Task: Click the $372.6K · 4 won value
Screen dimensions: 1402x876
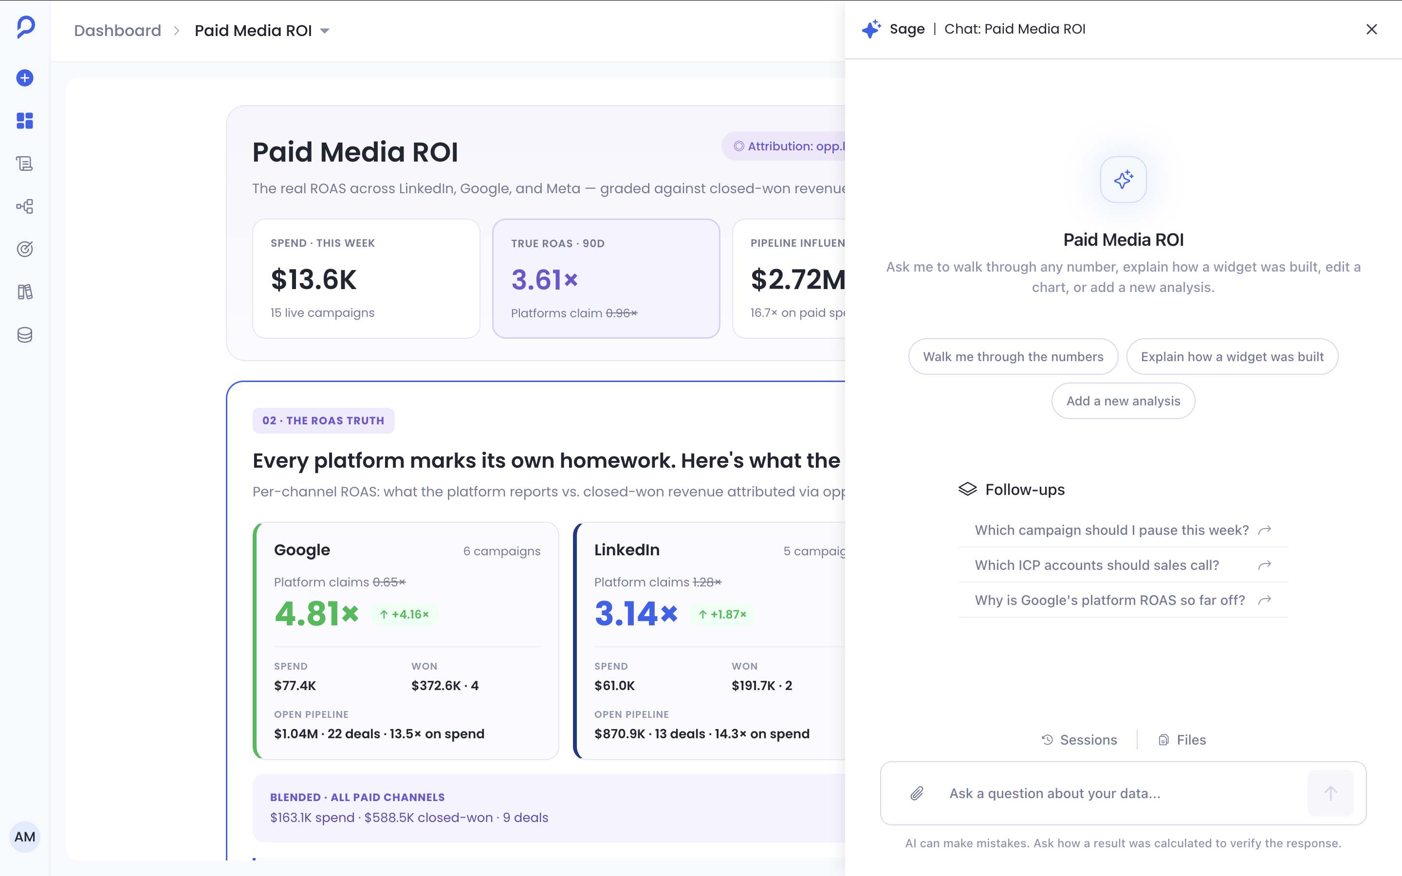Action: tap(445, 685)
